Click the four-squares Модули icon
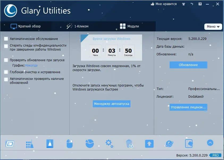The width and height of the screenshot is (224, 160). (x=123, y=26)
